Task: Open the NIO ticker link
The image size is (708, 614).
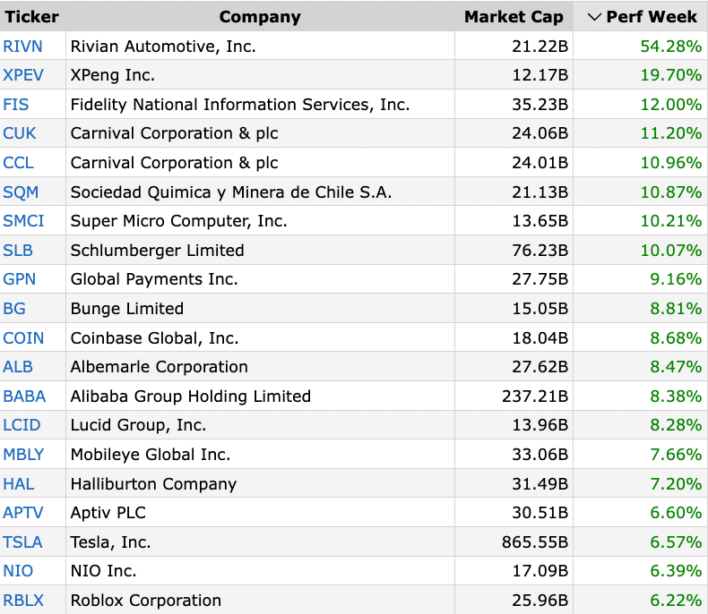Action: (x=18, y=571)
